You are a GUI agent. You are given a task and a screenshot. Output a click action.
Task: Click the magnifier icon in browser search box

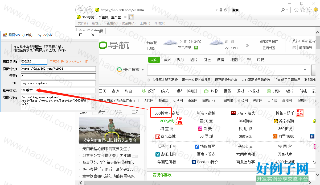pos(283,10)
